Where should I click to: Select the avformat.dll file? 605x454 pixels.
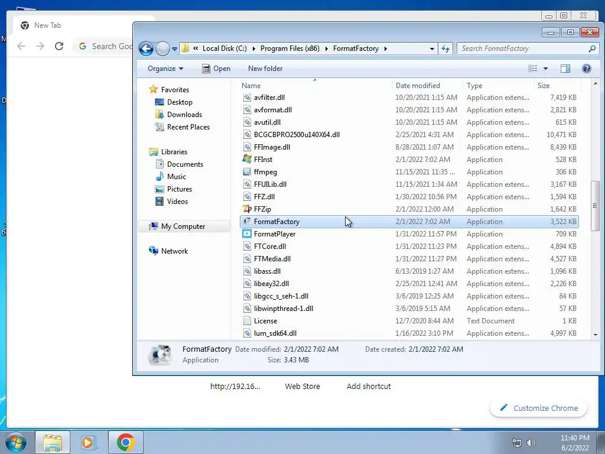273,110
